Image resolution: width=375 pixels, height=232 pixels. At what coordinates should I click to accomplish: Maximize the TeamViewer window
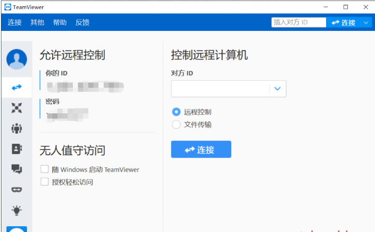346,7
